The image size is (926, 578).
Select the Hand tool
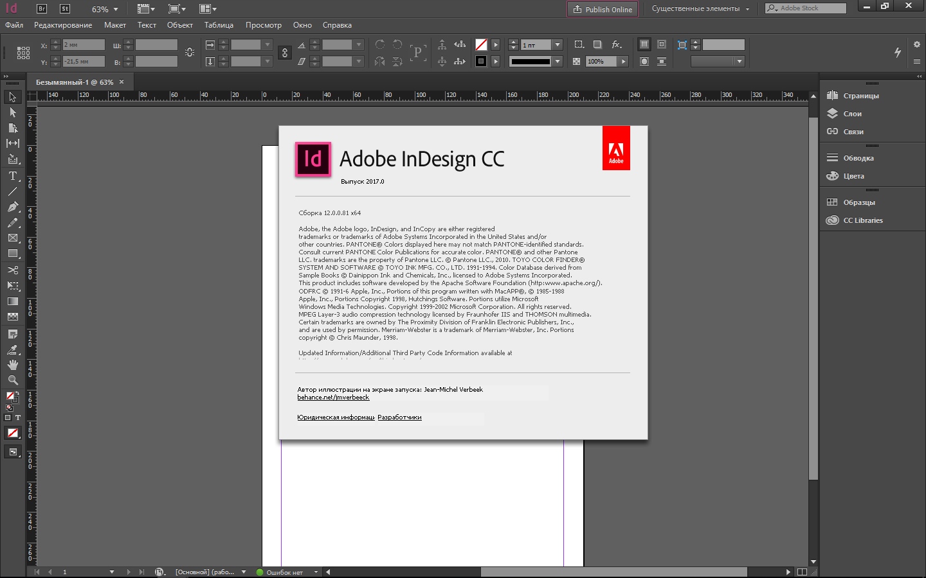pyautogui.click(x=12, y=365)
